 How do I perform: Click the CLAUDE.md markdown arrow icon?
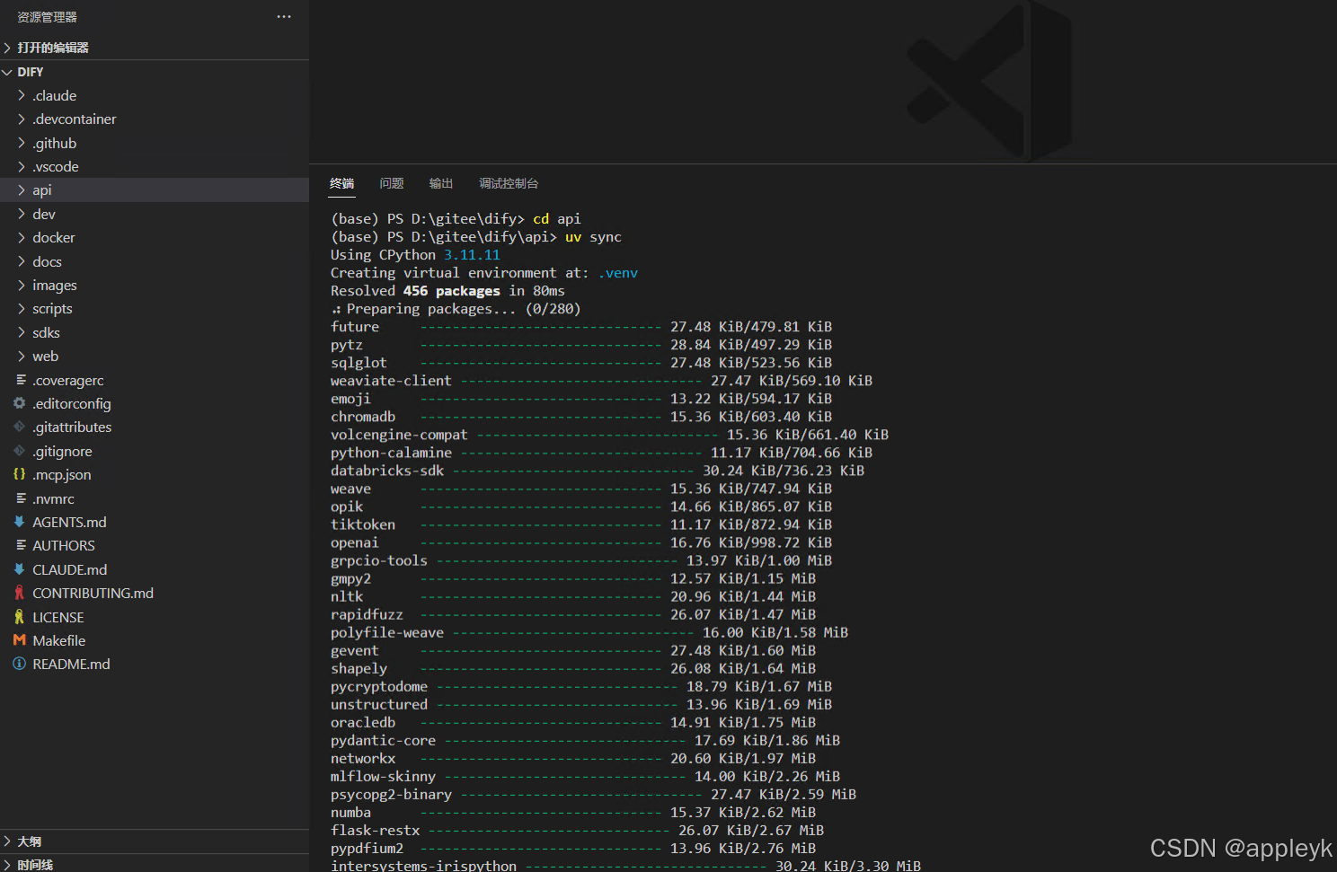point(20,569)
